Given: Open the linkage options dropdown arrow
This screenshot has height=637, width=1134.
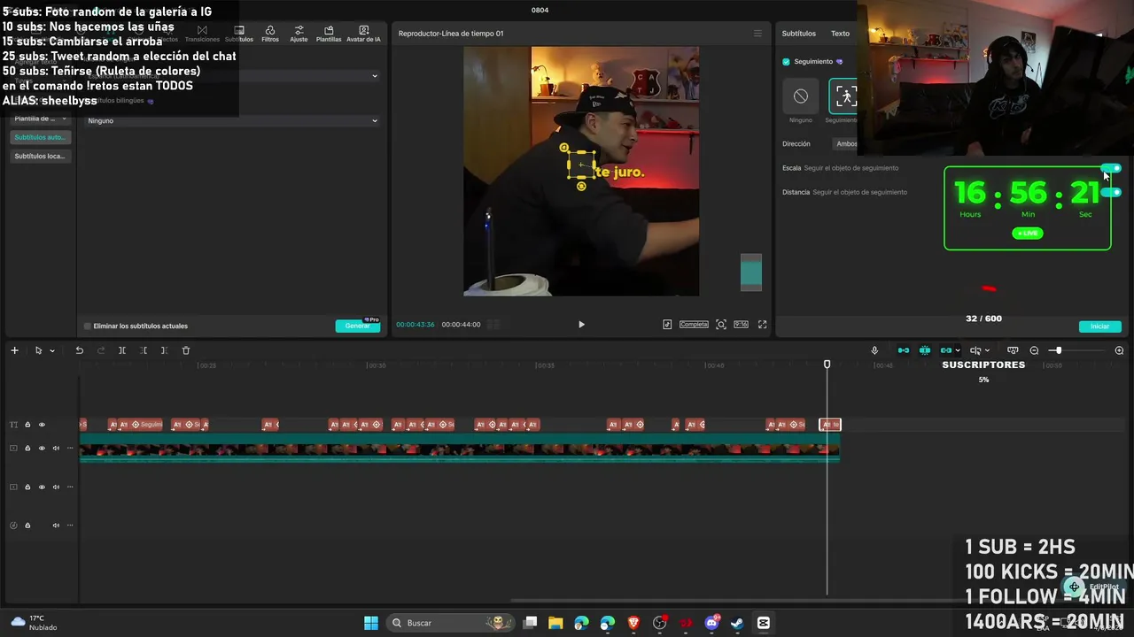Looking at the screenshot, I should (958, 351).
